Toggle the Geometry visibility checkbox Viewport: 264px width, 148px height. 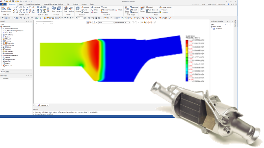coord(3,43)
